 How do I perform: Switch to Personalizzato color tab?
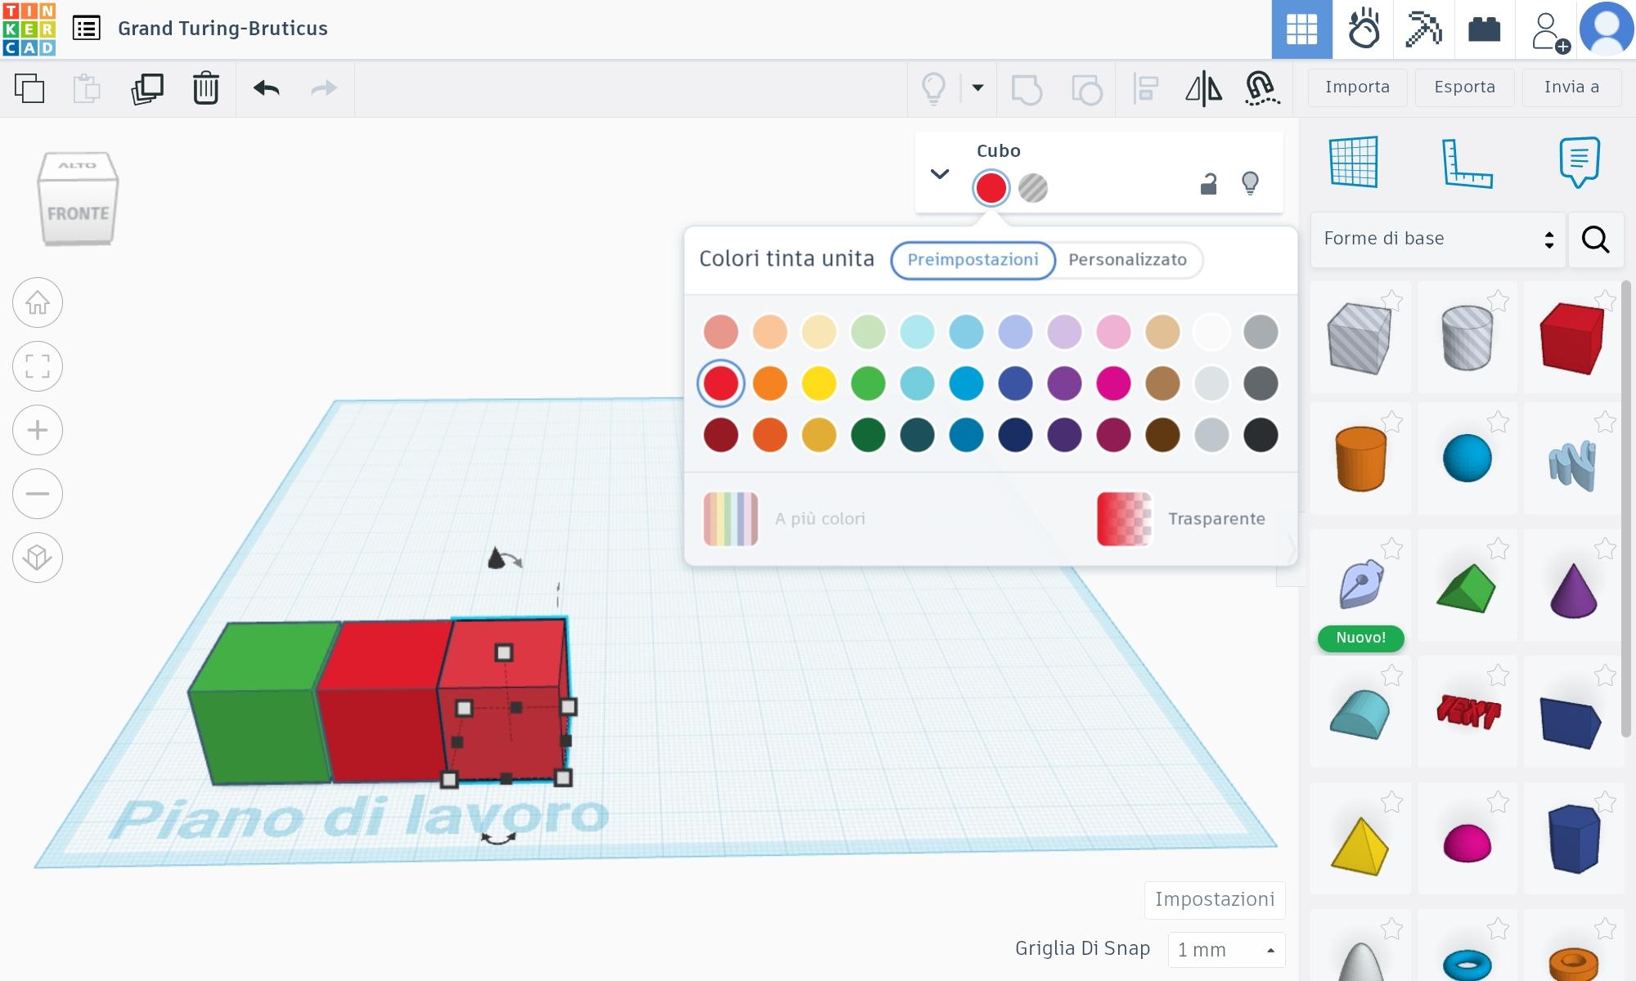(x=1126, y=259)
